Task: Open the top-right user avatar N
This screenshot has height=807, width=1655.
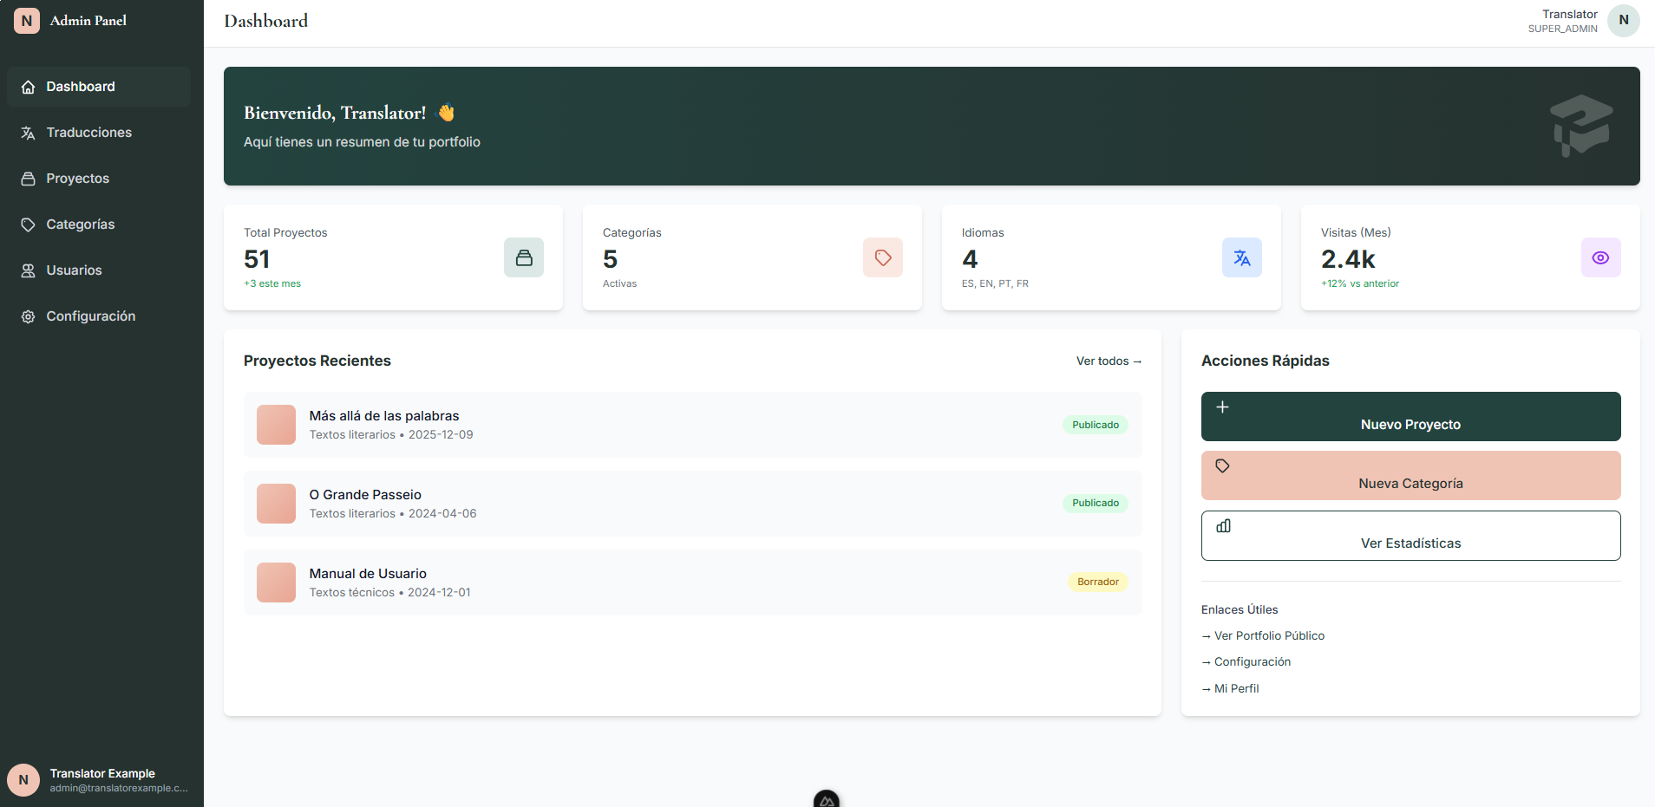Action: [1624, 20]
